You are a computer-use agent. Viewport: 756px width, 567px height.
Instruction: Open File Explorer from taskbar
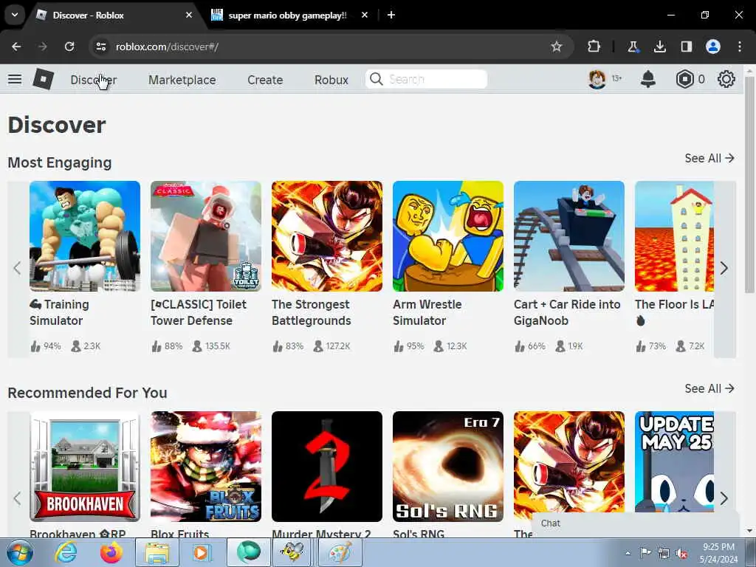[x=157, y=552]
